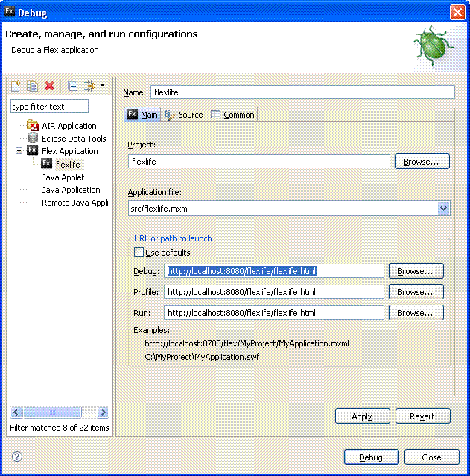This screenshot has height=476, width=470.
Task: Click the type filter text field
Action: (x=49, y=107)
